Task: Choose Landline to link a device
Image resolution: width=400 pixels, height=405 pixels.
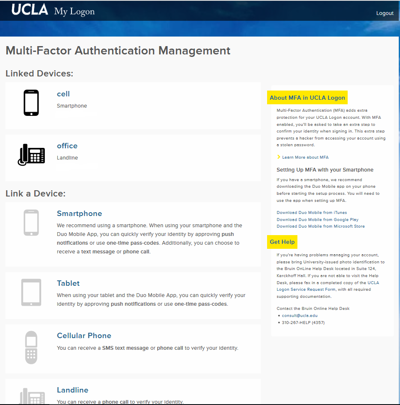Action: [73, 390]
